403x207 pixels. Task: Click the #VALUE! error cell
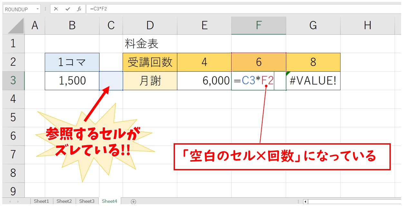click(313, 80)
